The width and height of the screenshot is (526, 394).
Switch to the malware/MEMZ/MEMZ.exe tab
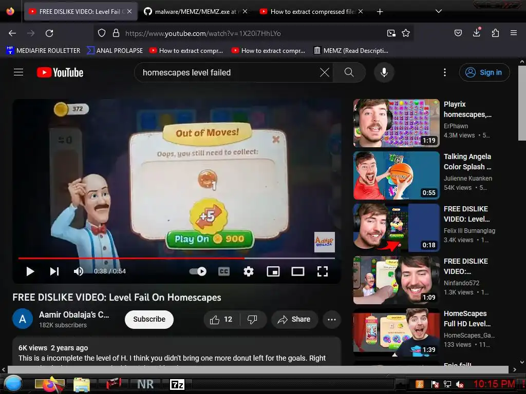pos(196,11)
